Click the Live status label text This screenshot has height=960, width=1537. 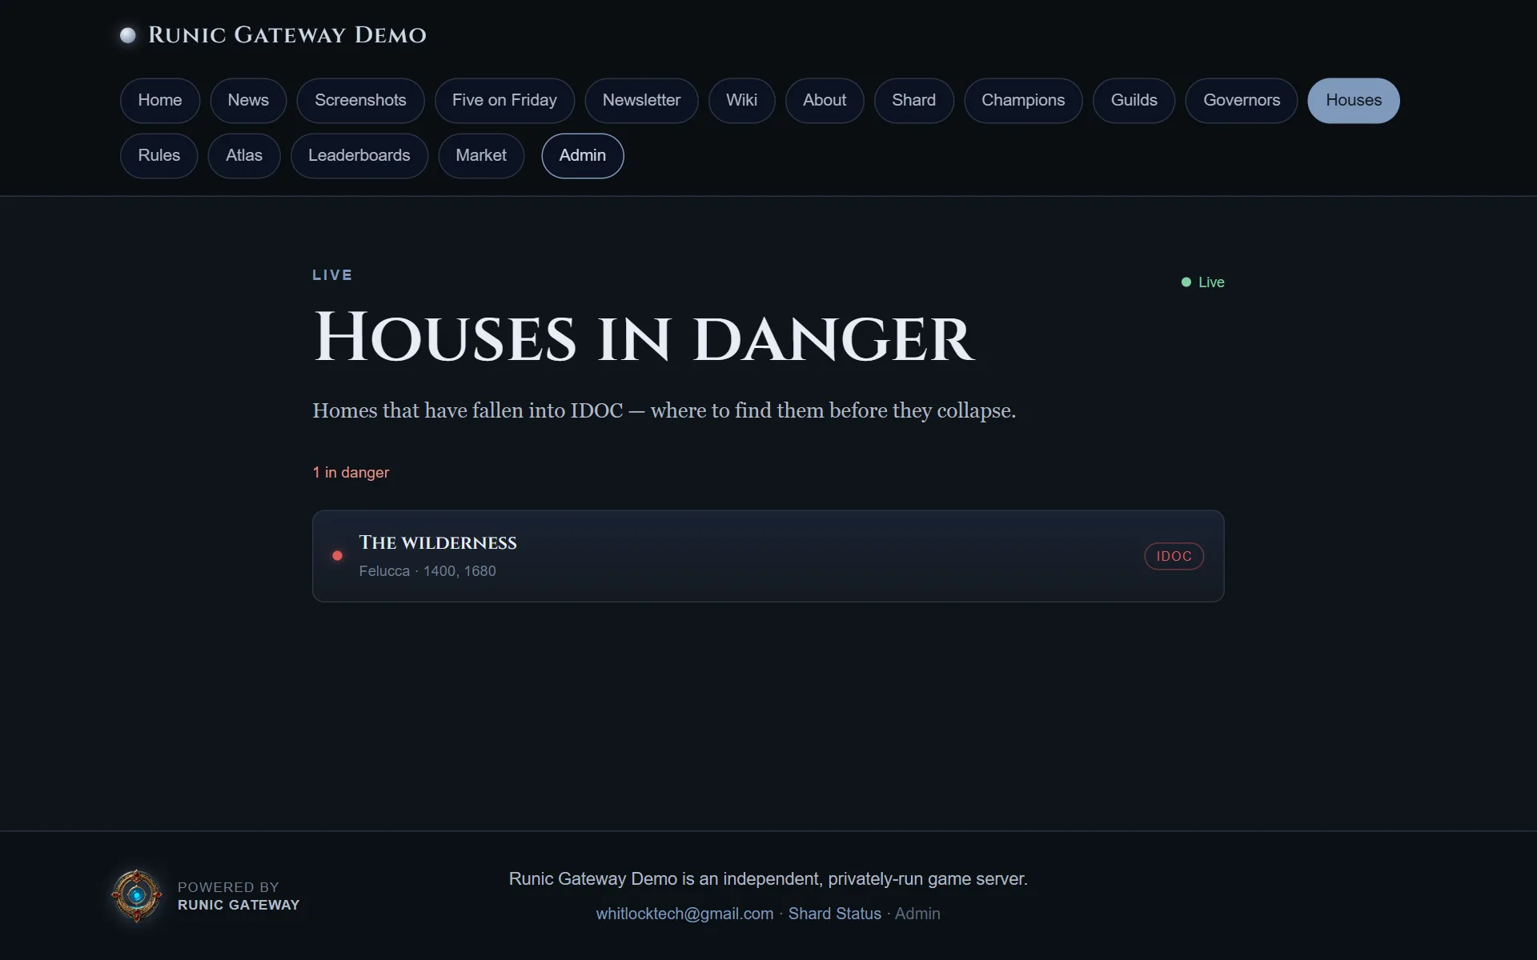point(1211,282)
